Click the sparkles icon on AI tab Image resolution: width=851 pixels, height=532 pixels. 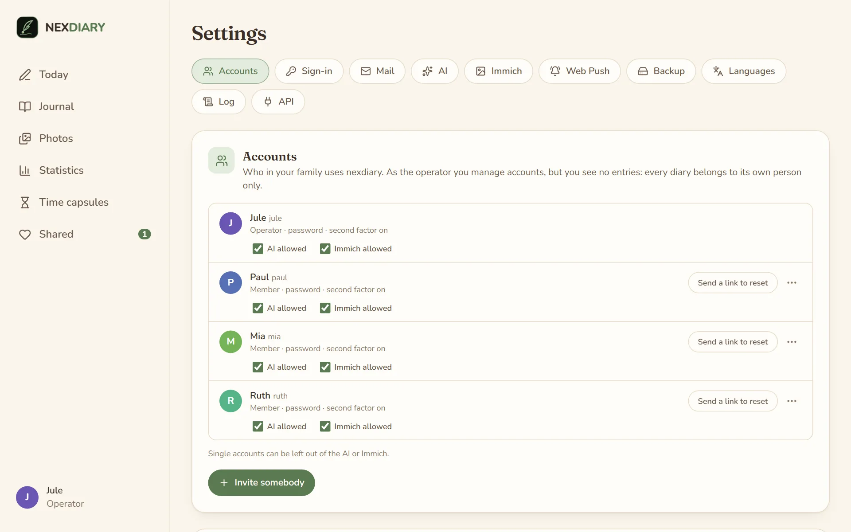[427, 71]
